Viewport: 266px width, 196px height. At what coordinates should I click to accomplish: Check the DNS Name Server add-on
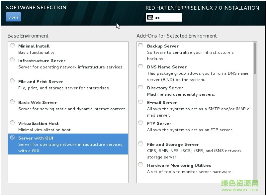(141, 66)
